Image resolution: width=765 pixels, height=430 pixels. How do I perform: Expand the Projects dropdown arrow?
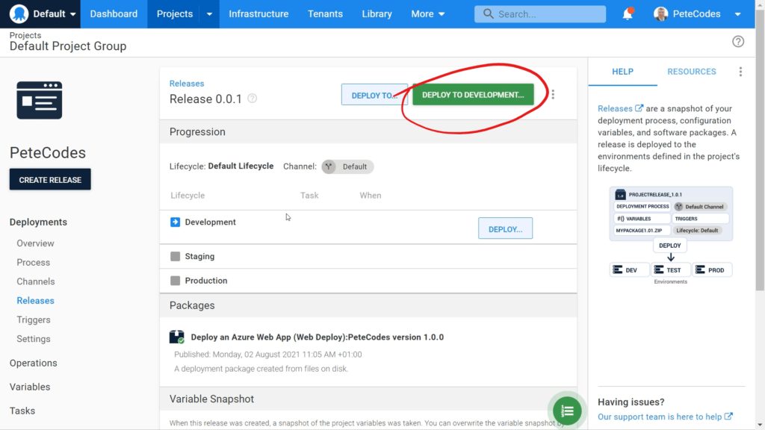209,13
